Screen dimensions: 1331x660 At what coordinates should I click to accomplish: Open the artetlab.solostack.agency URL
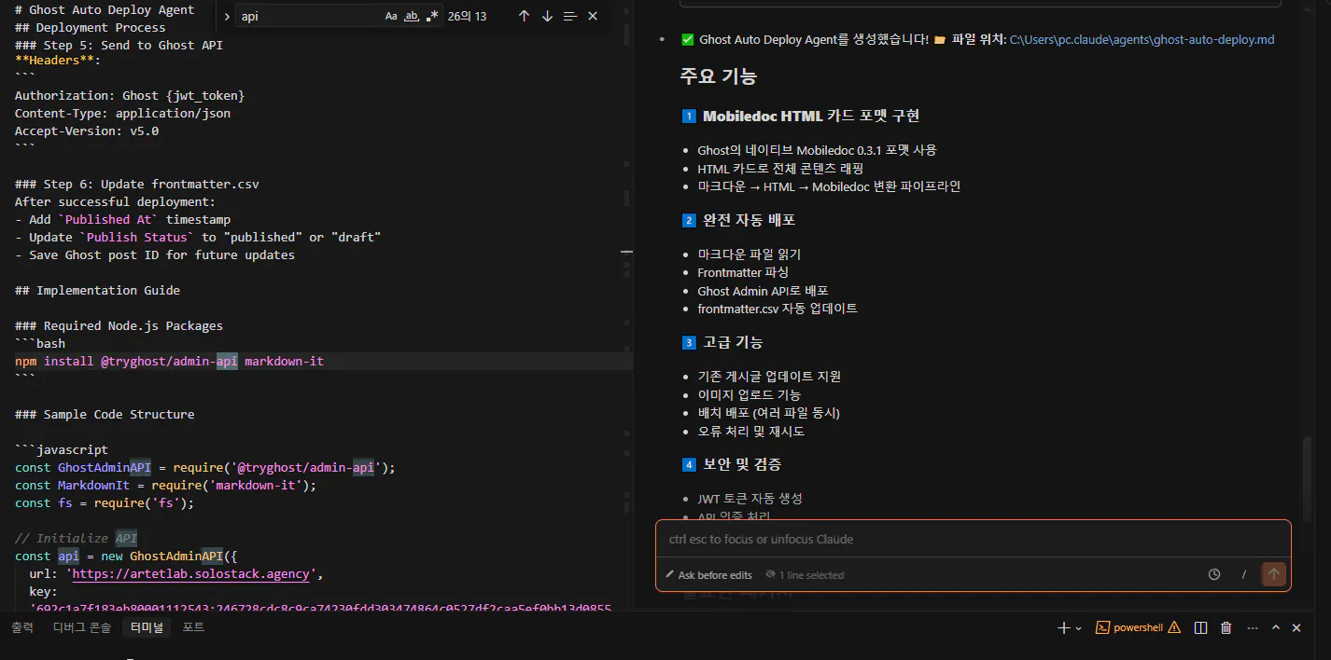coord(190,573)
